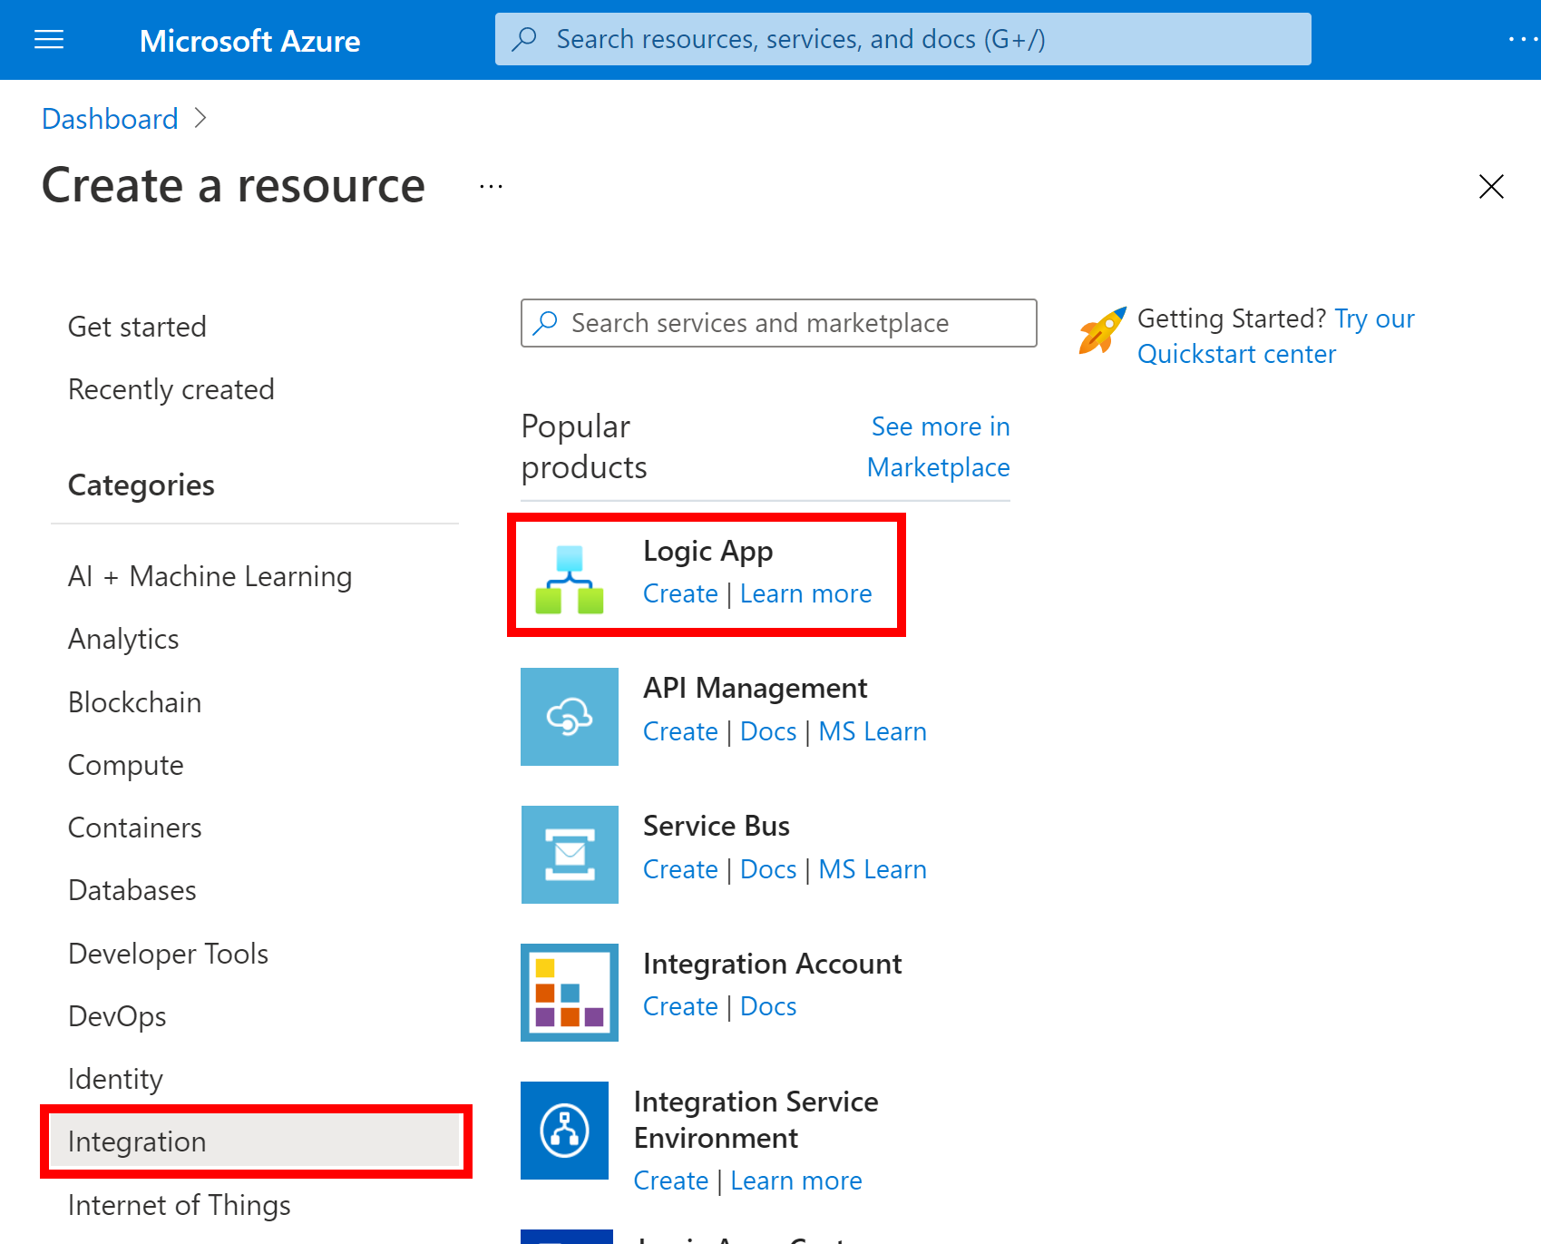The width and height of the screenshot is (1541, 1244).
Task: Navigate back to Dashboard
Action: (x=109, y=118)
